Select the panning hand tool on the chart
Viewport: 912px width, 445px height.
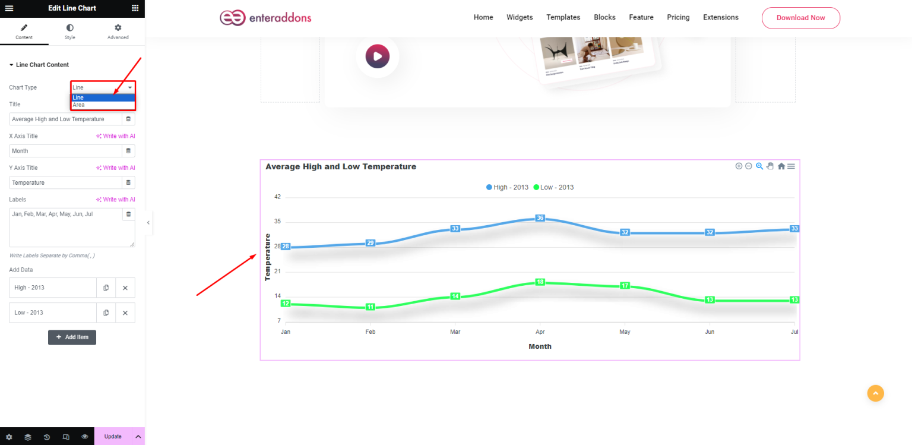click(770, 166)
